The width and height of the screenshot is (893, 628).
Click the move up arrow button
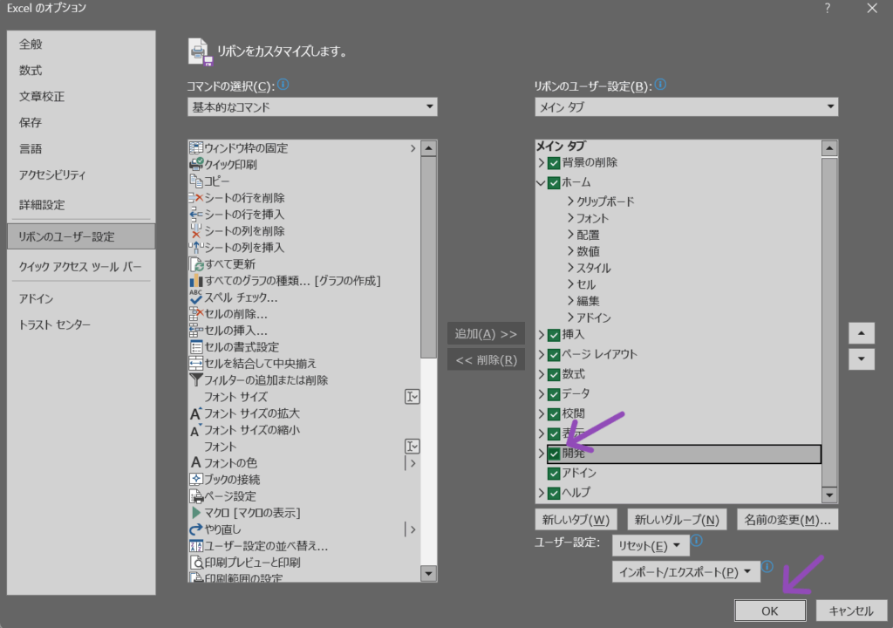861,333
